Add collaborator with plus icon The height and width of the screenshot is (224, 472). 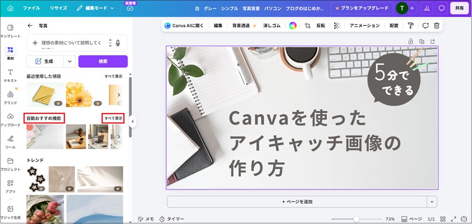(x=412, y=8)
